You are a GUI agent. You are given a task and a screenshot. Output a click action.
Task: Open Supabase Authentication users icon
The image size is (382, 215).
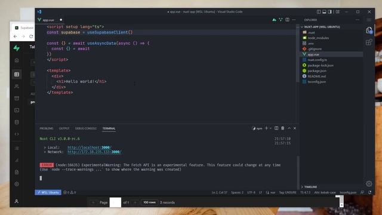coord(17,86)
